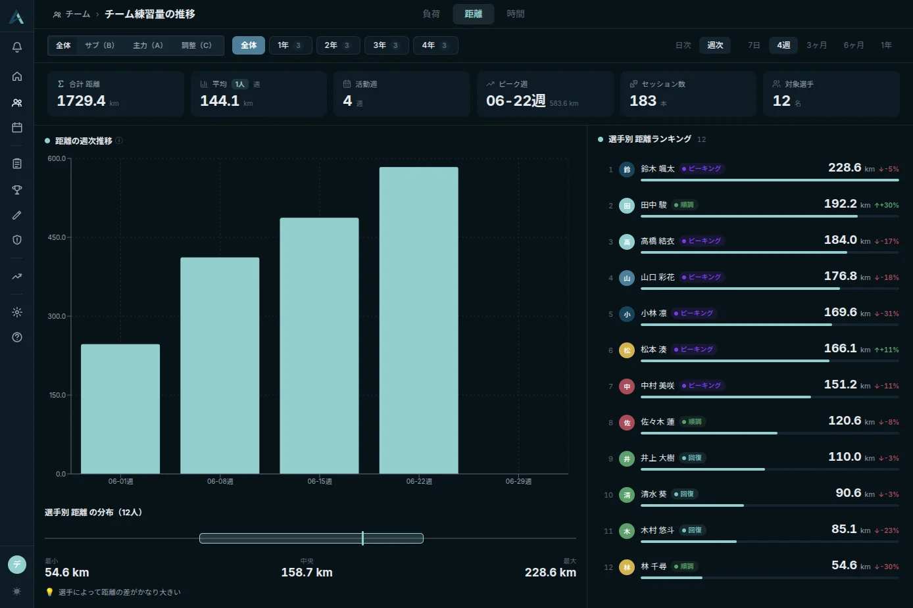Select the 主力 (A) group filter

(148, 45)
